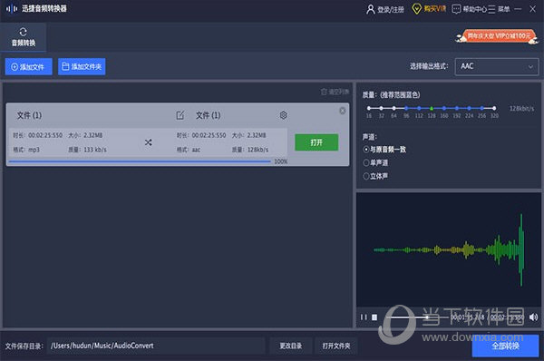
Task: Open the 帮助中心 help link
Action: tap(469, 9)
